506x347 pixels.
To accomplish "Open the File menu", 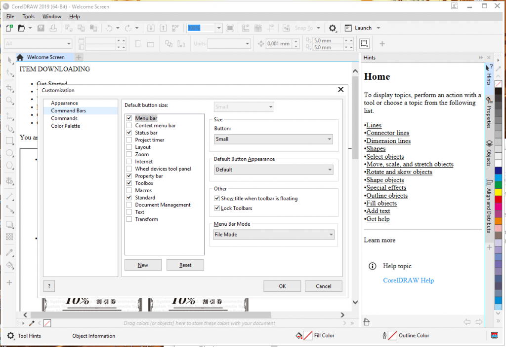I will pos(10,16).
